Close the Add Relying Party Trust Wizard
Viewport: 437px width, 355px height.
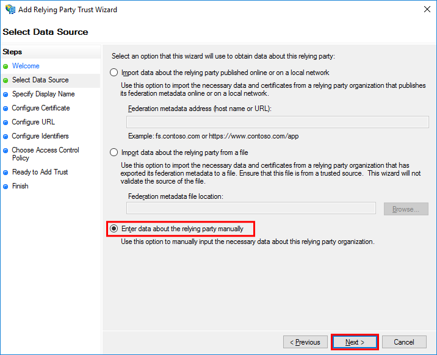pos(427,9)
